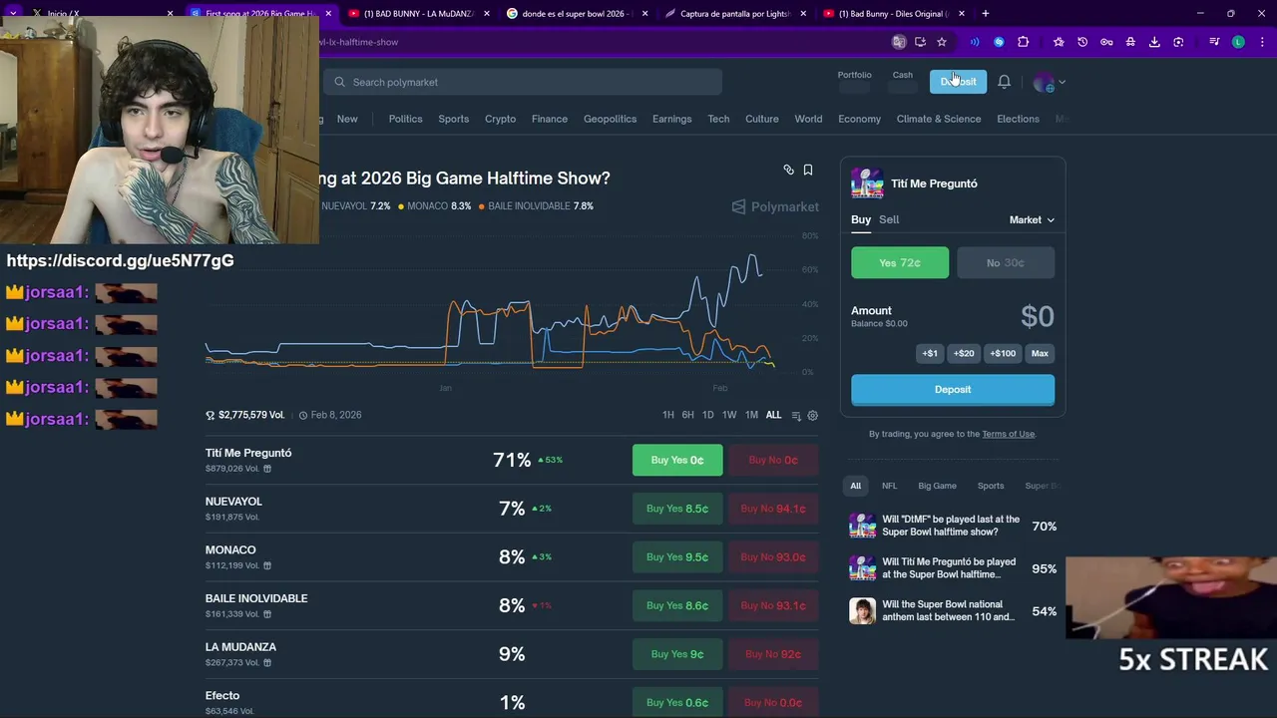Image resolution: width=1277 pixels, height=718 pixels.
Task: Buy Yes 8.5¢ for NUEVAYOL
Action: click(x=677, y=509)
